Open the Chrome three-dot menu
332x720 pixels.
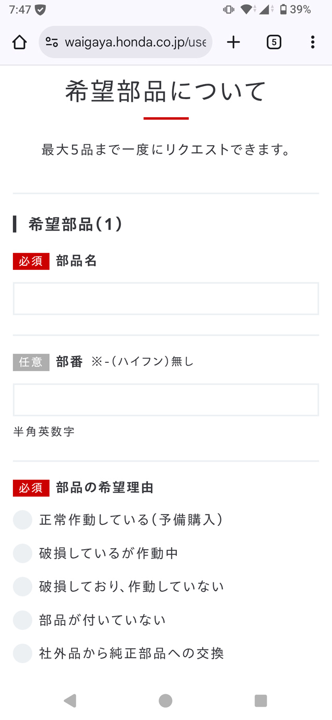coord(313,42)
